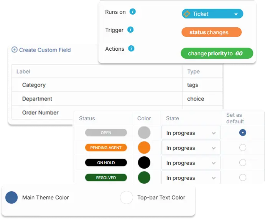Select the Resolved status default radio button
Screen dimensions: 265x219
[242, 178]
